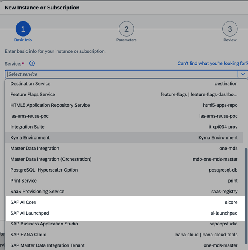
Task: Go to step 3 Review
Action: [229, 29]
